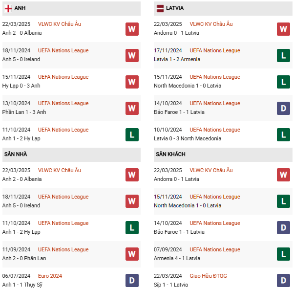The height and width of the screenshot is (290, 293).
Task: Select the SÂN KHÁCH section header
Action: [x=223, y=155]
